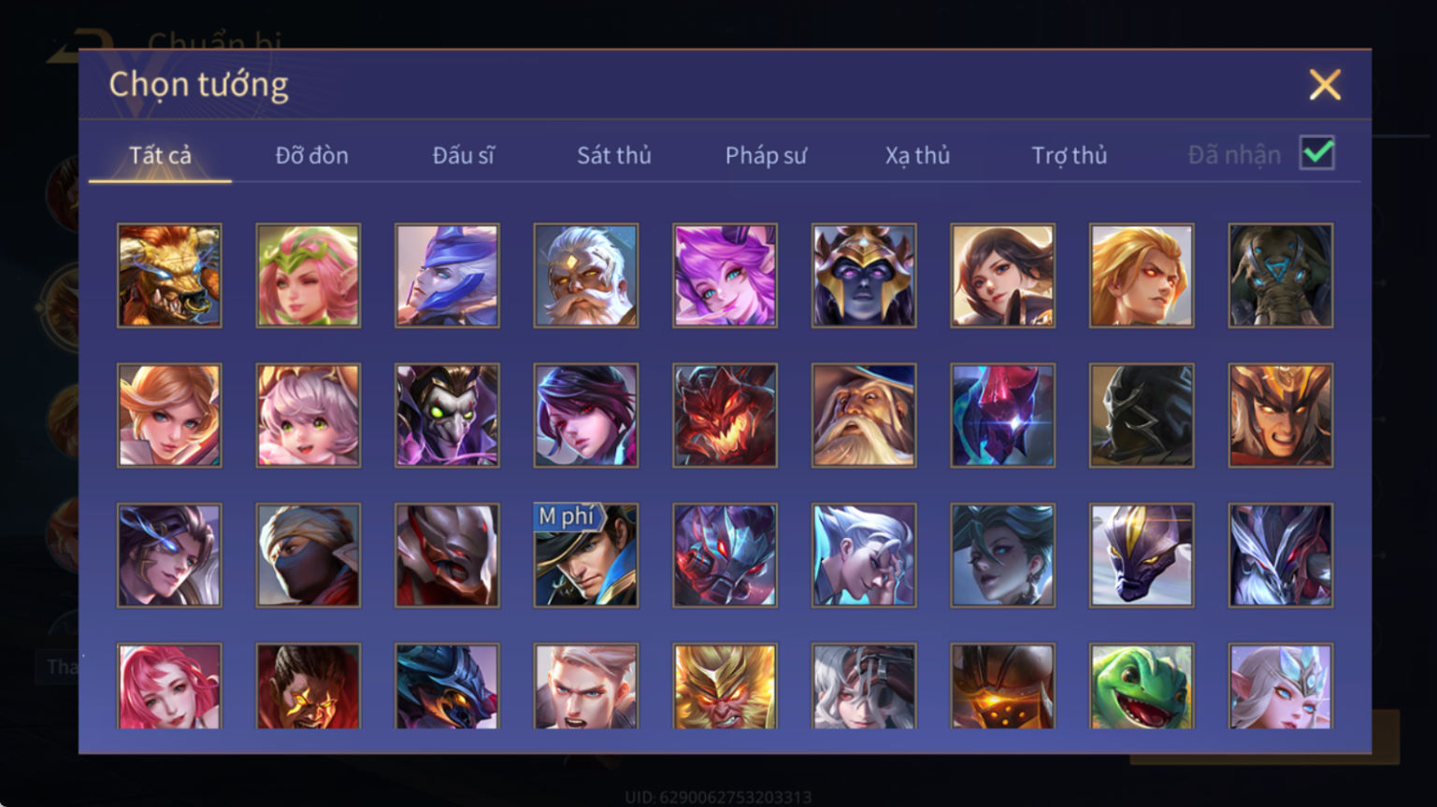Select the wizard with long golden beard

tap(864, 416)
